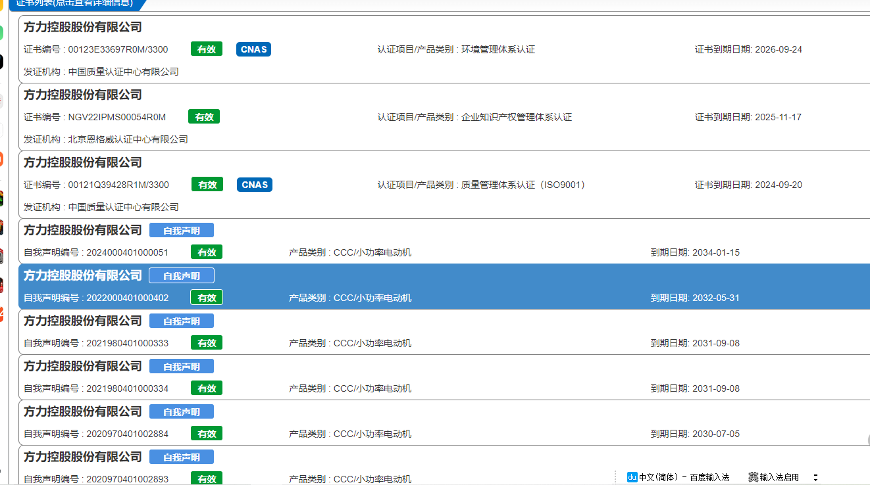Click 有效 badge for certificate 00123E33697R0M/3300
The height and width of the screenshot is (485, 870).
(x=207, y=49)
